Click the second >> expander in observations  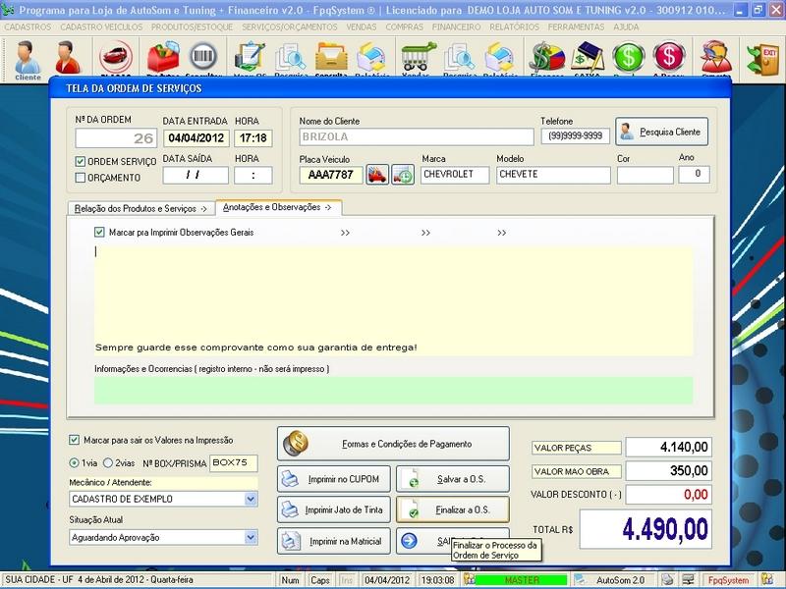click(425, 233)
